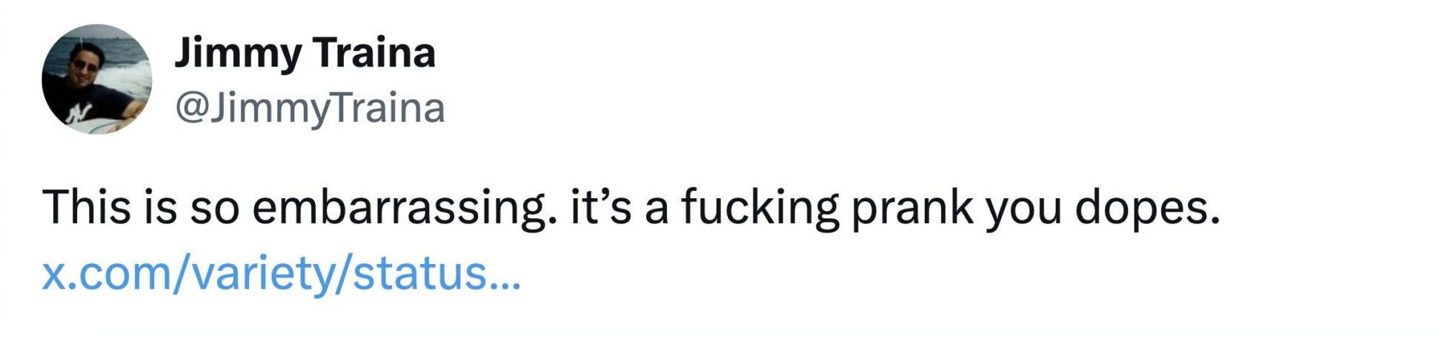Open the x.com/variety/status link
Image resolution: width=1442 pixels, height=338 pixels.
pyautogui.click(x=282, y=274)
